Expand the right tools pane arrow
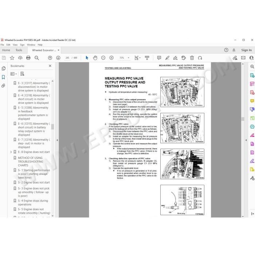This screenshot has height=255, width=255. pyautogui.click(x=246, y=140)
